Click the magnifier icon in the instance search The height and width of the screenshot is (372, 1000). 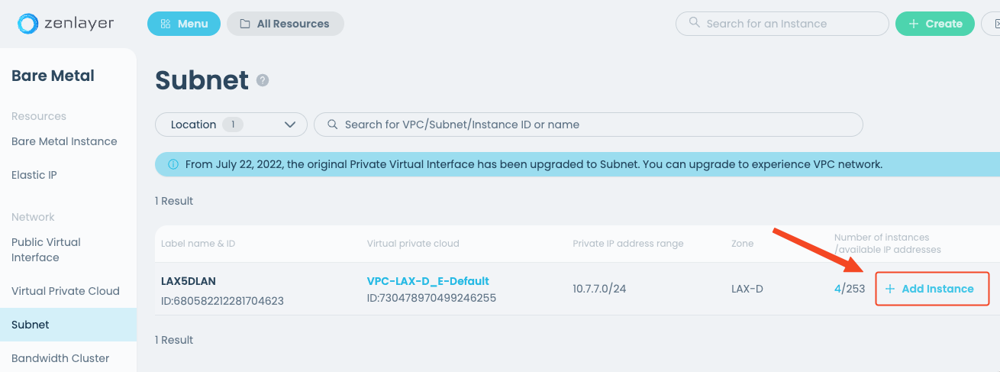pos(694,23)
